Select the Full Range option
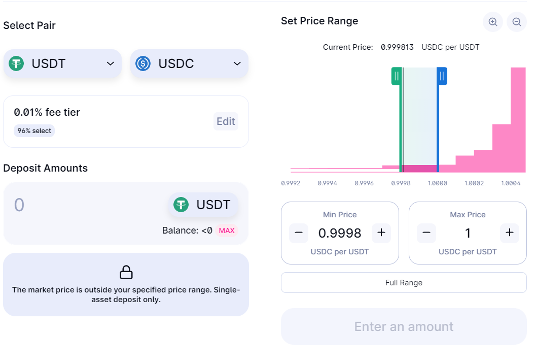This screenshot has width=535, height=363. coord(404,283)
